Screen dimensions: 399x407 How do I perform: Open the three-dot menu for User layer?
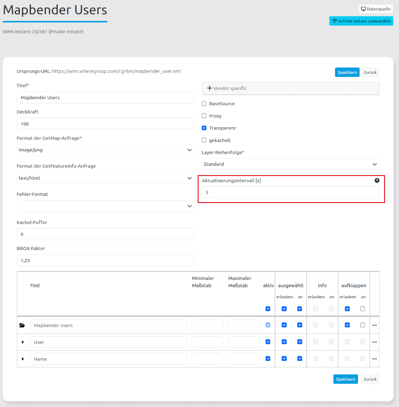[374, 342]
